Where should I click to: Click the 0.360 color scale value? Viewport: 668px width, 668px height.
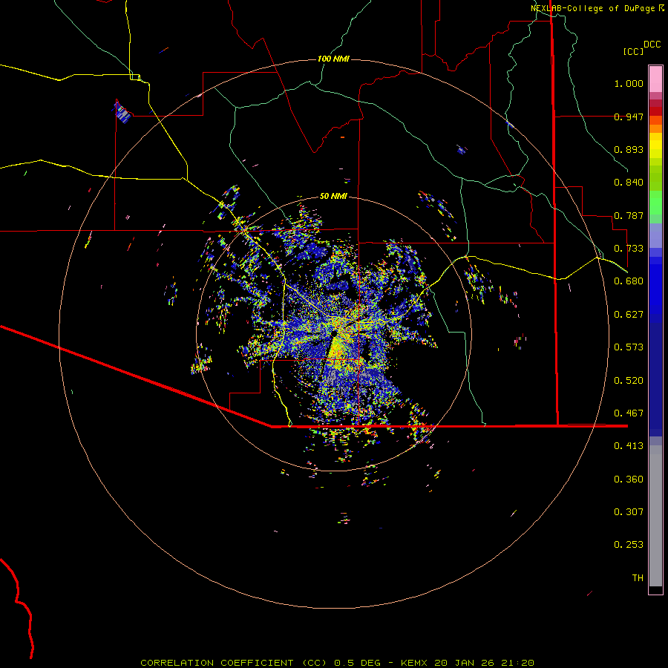(x=629, y=479)
